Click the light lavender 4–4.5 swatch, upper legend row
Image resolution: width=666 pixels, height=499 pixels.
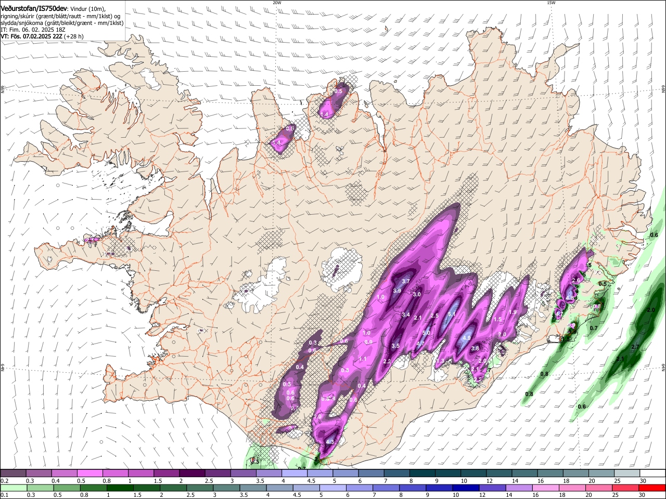click(294, 473)
